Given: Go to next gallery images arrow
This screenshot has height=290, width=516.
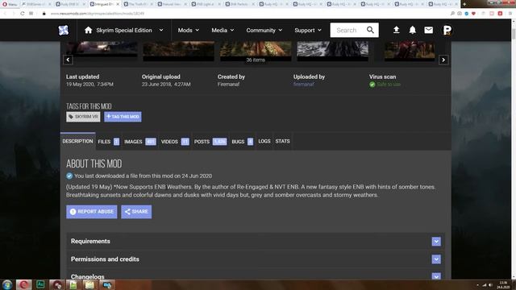Looking at the screenshot, I should tap(443, 60).
